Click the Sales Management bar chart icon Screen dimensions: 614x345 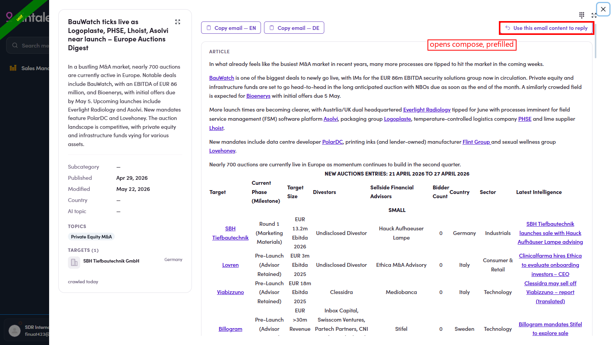[x=13, y=68]
